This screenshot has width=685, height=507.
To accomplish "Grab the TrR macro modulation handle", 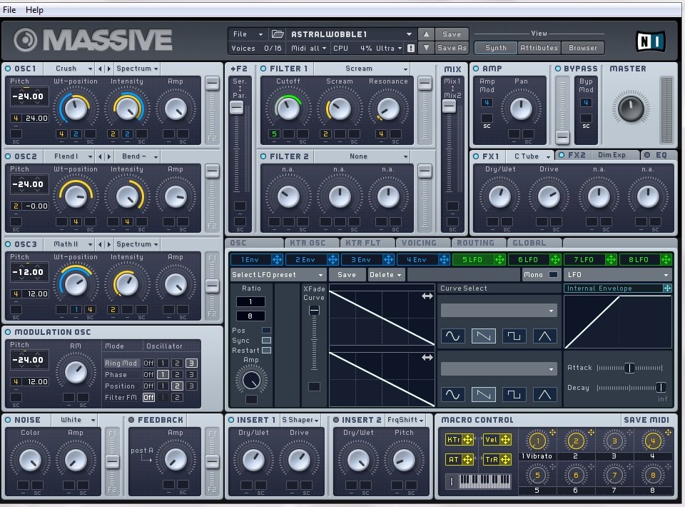I will pyautogui.click(x=505, y=459).
